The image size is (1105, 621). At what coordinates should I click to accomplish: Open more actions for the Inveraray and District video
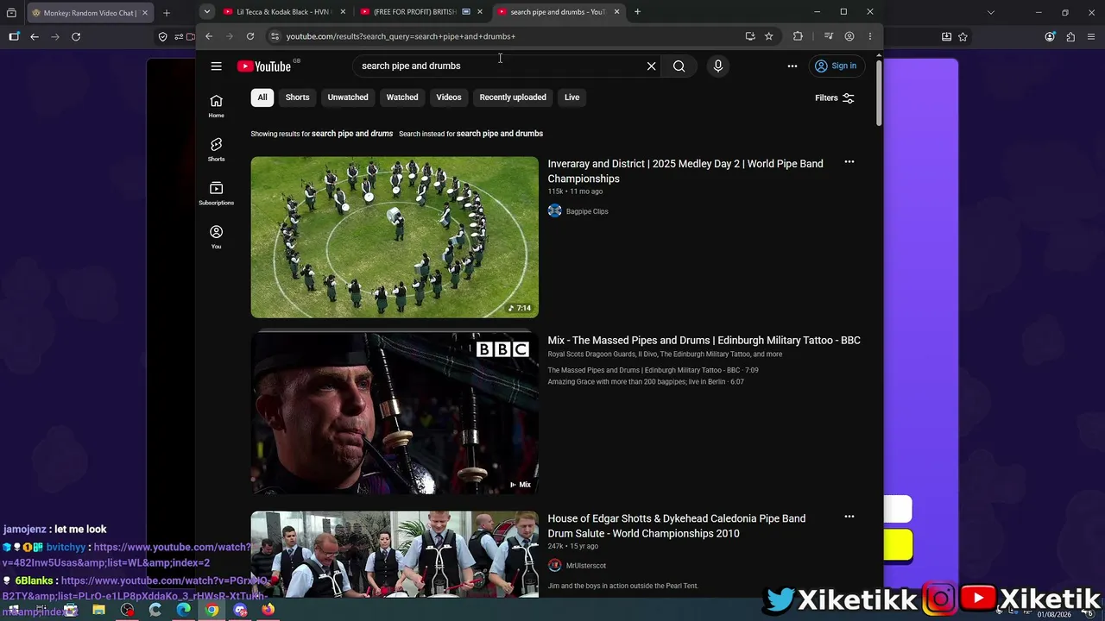tap(849, 162)
